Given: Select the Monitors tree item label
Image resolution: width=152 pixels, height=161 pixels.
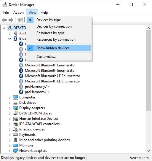Looking at the screenshot, I should (x=26, y=145).
